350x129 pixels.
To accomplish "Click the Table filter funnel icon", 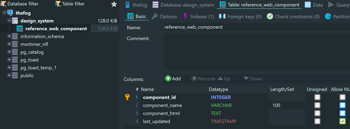I will click(58, 4).
